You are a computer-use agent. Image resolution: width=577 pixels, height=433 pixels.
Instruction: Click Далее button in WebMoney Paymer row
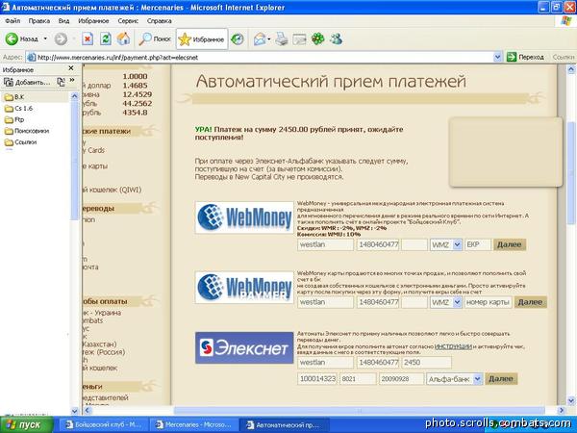(530, 302)
